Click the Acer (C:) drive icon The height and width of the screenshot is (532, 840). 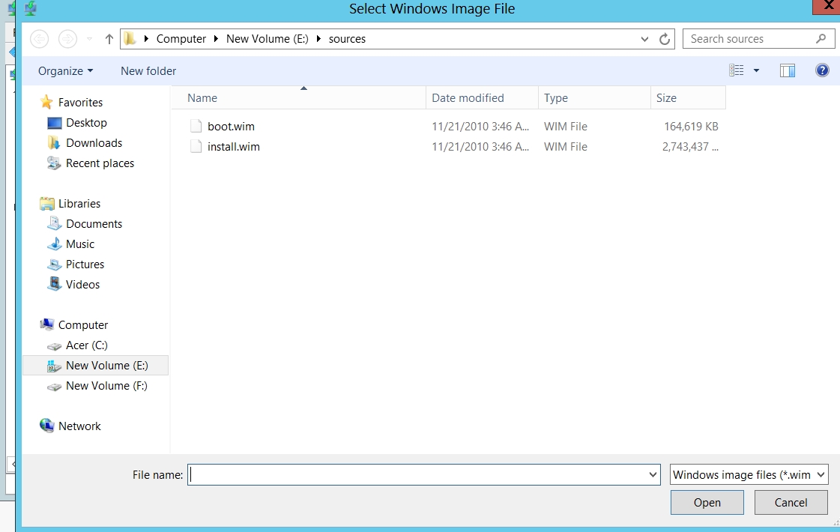click(54, 346)
